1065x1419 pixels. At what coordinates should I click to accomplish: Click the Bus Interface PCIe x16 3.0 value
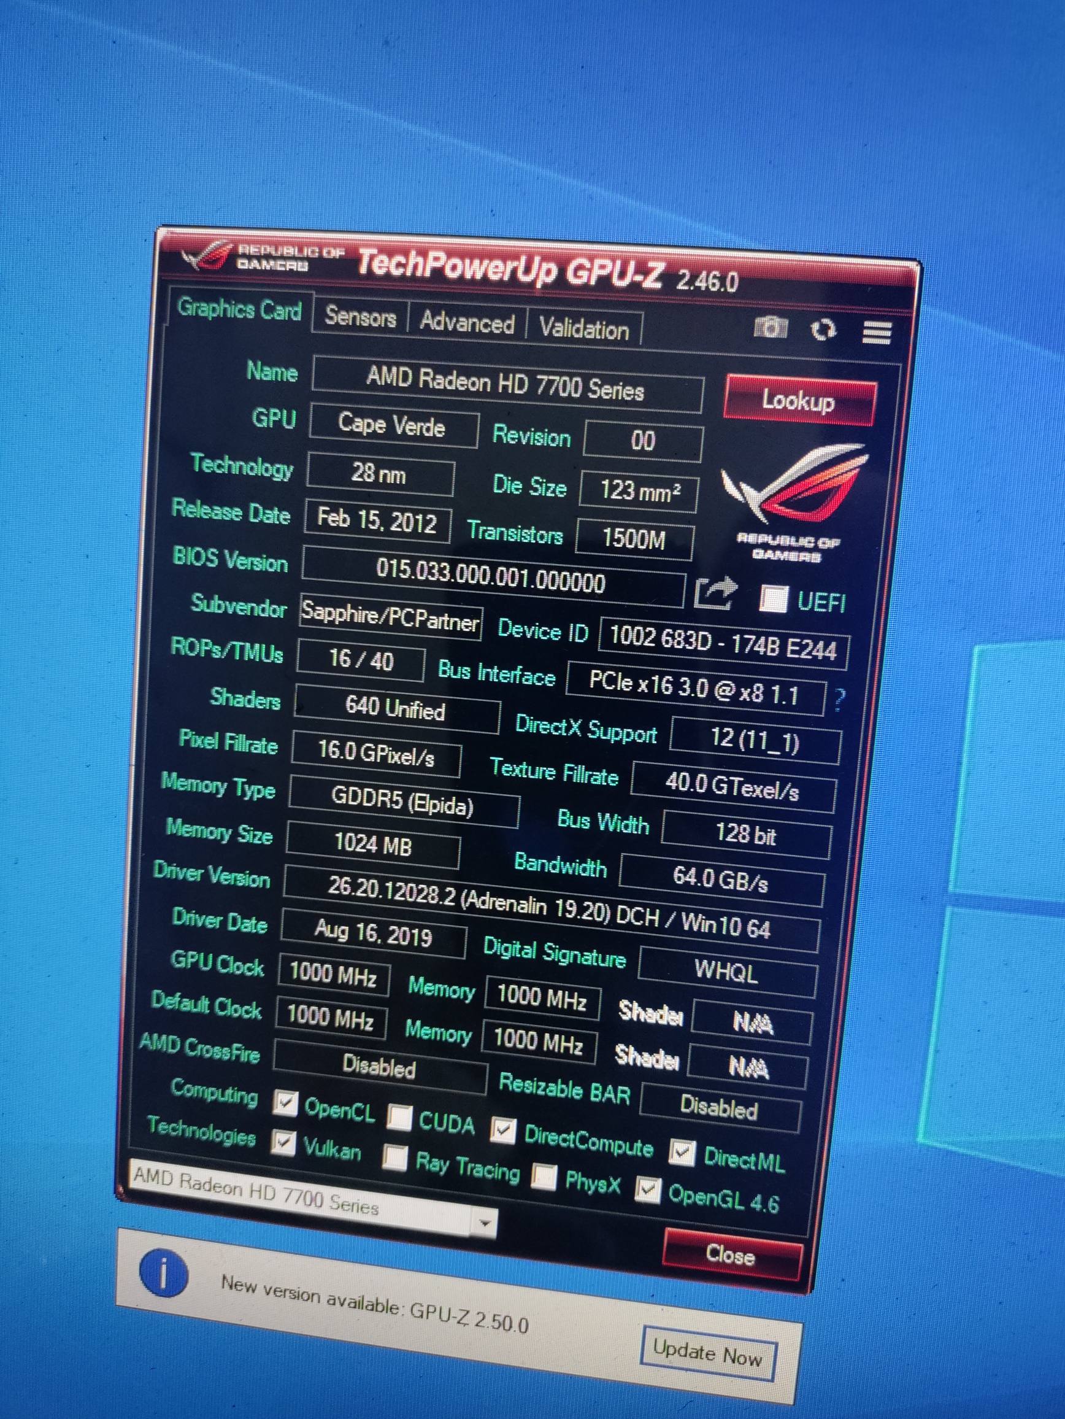click(695, 690)
